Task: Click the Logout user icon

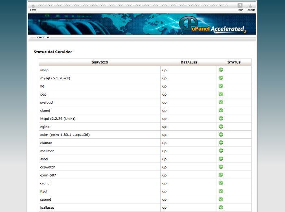Action: 250,6
